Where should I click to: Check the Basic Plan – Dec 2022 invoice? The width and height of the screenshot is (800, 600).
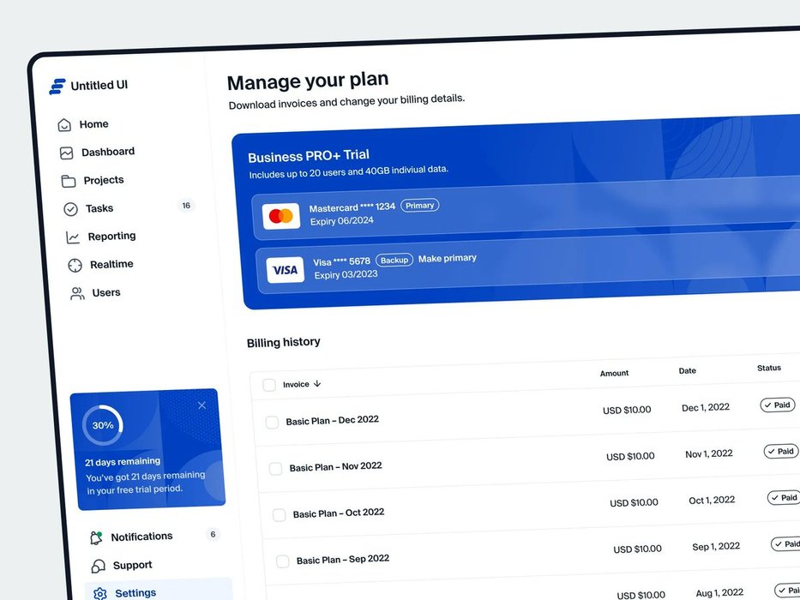pos(272,423)
